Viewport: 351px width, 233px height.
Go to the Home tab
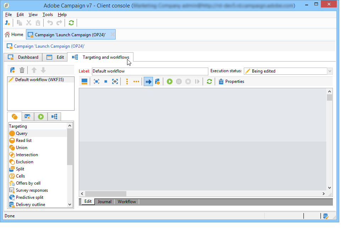pyautogui.click(x=14, y=35)
